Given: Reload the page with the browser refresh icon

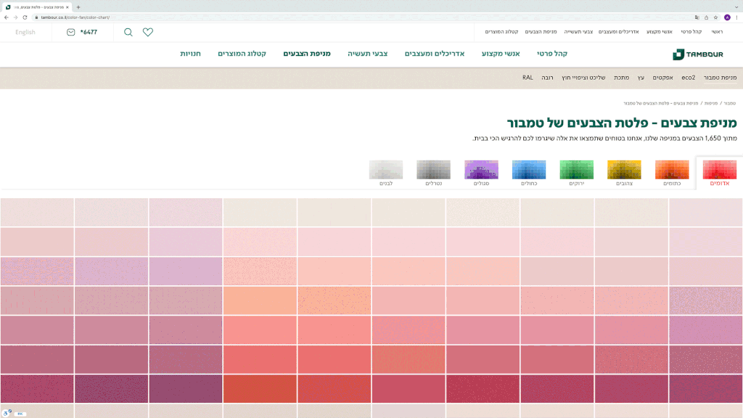Looking at the screenshot, I should pyautogui.click(x=25, y=17).
